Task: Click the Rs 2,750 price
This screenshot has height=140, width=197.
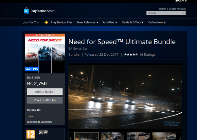Action: 37,83
